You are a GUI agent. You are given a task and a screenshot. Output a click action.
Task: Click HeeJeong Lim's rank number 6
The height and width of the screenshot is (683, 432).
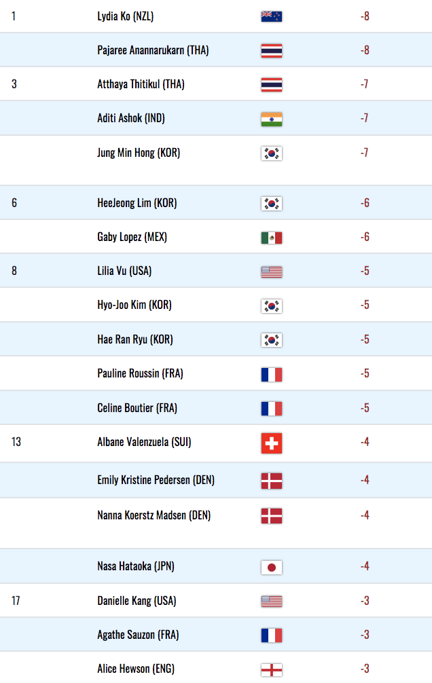point(14,203)
